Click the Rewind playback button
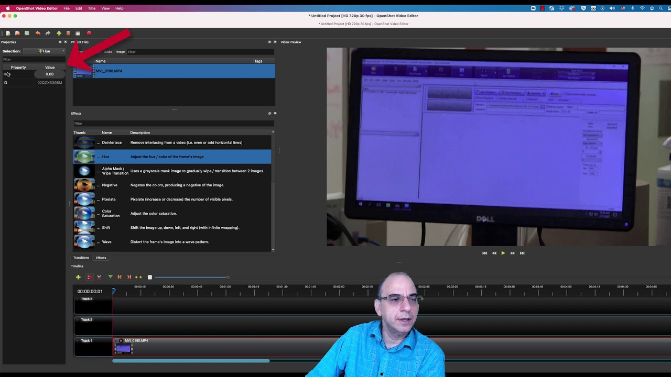The height and width of the screenshot is (377, 671). pos(494,253)
